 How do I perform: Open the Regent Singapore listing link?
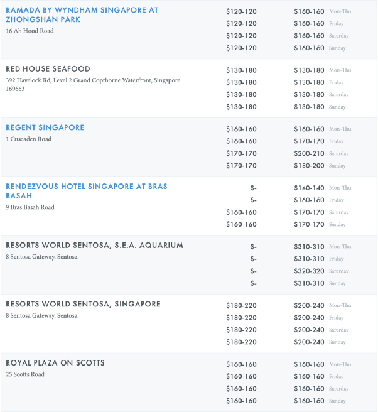pyautogui.click(x=45, y=127)
